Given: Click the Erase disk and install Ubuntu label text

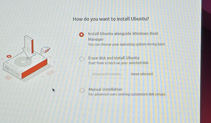Looking at the screenshot, I should (114, 58).
